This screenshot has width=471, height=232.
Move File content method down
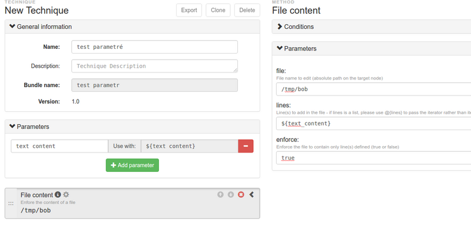point(231,194)
